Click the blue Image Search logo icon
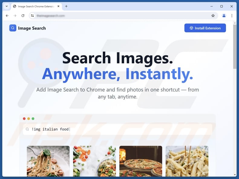This screenshot has height=179, width=239. pyautogui.click(x=13, y=28)
